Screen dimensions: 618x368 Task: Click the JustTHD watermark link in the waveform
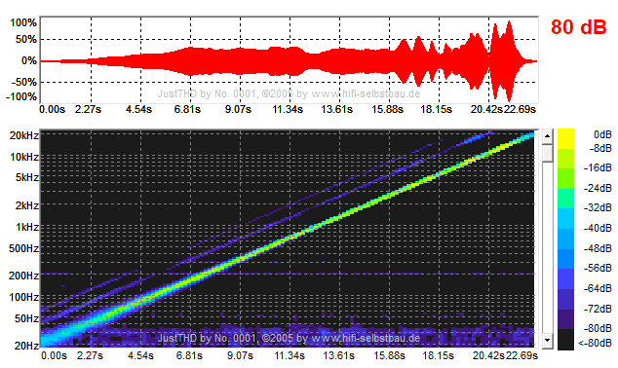[289, 93]
